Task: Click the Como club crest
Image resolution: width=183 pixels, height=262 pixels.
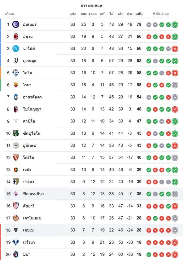Action: pyautogui.click(x=16, y=73)
